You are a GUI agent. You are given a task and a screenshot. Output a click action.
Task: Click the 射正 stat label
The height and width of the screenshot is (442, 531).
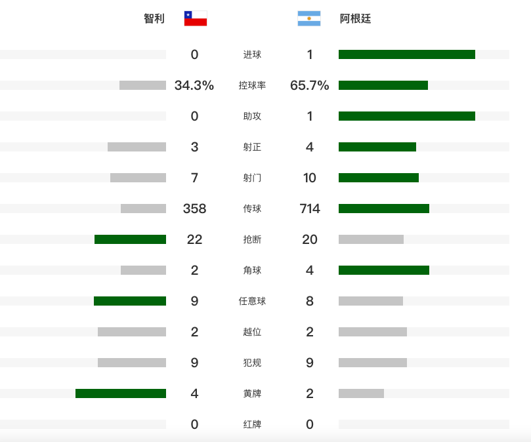(252, 147)
